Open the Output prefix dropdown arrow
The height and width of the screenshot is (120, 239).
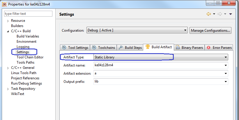coord(226,82)
